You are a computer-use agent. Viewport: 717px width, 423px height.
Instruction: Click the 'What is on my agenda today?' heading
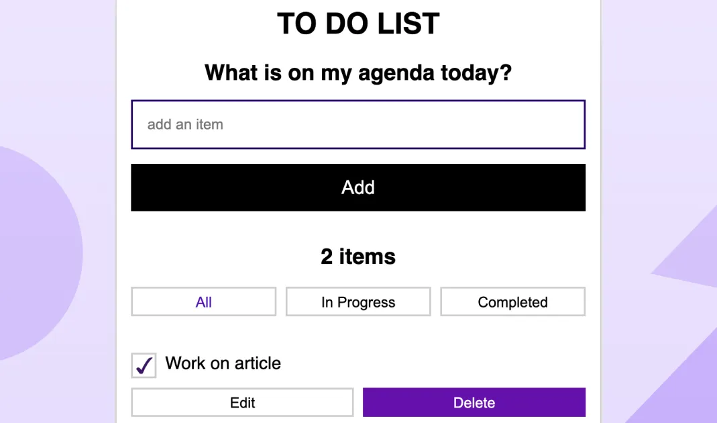click(x=357, y=73)
